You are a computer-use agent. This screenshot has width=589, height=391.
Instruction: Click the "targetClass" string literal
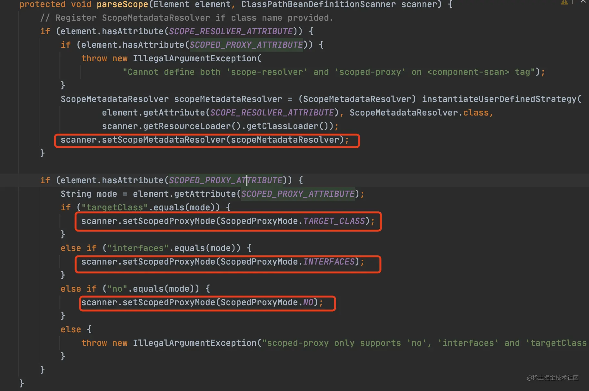[x=115, y=207]
